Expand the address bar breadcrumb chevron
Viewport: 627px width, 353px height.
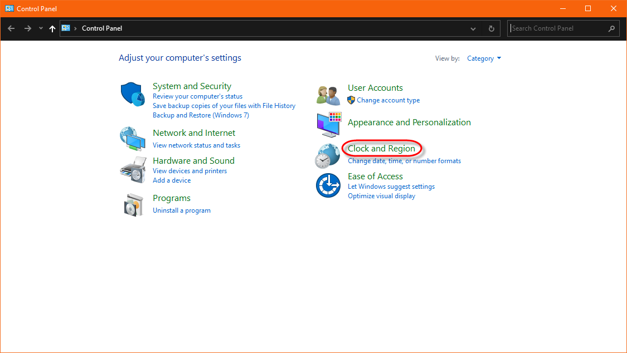[75, 28]
